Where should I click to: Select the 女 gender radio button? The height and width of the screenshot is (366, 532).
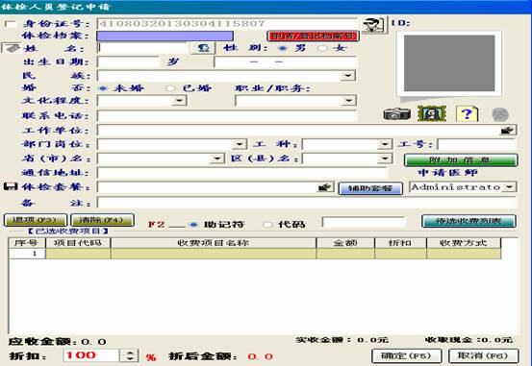tap(322, 48)
